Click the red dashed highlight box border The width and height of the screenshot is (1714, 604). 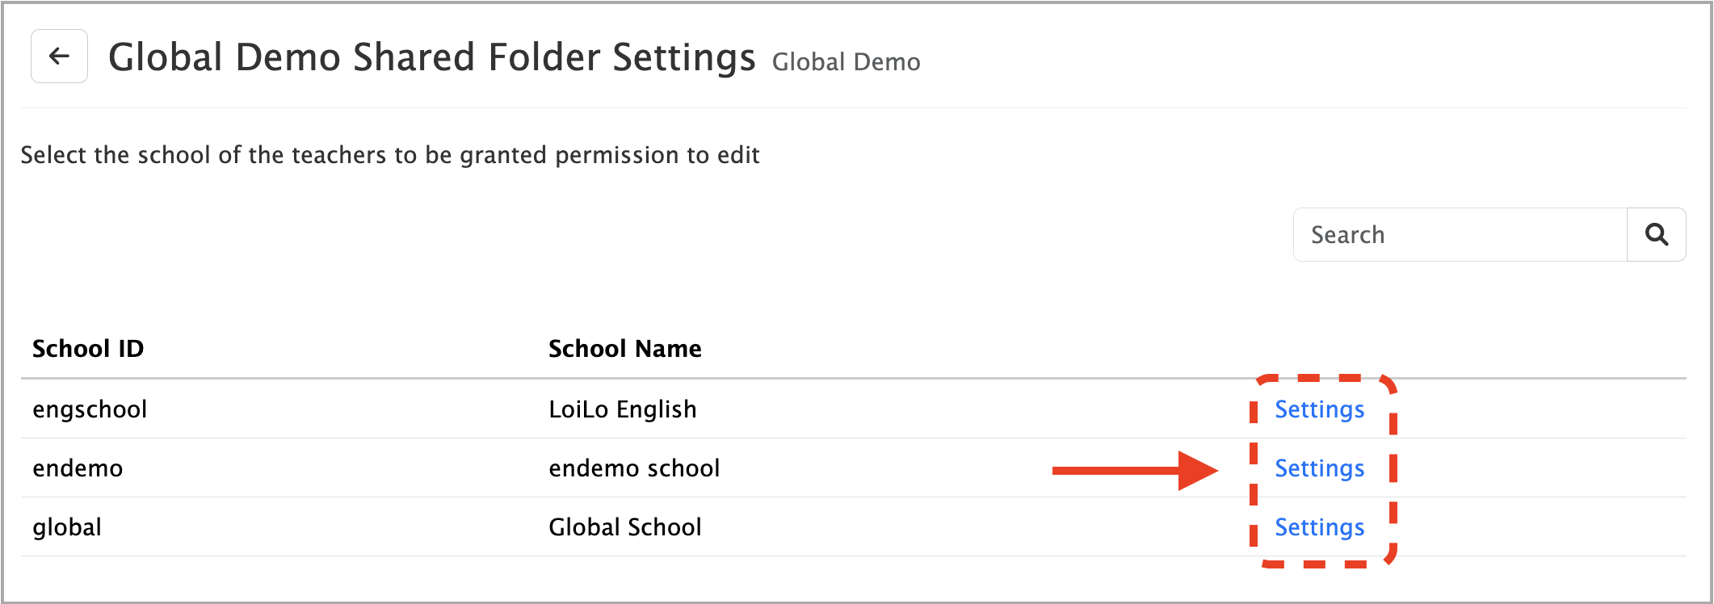pos(1393,468)
